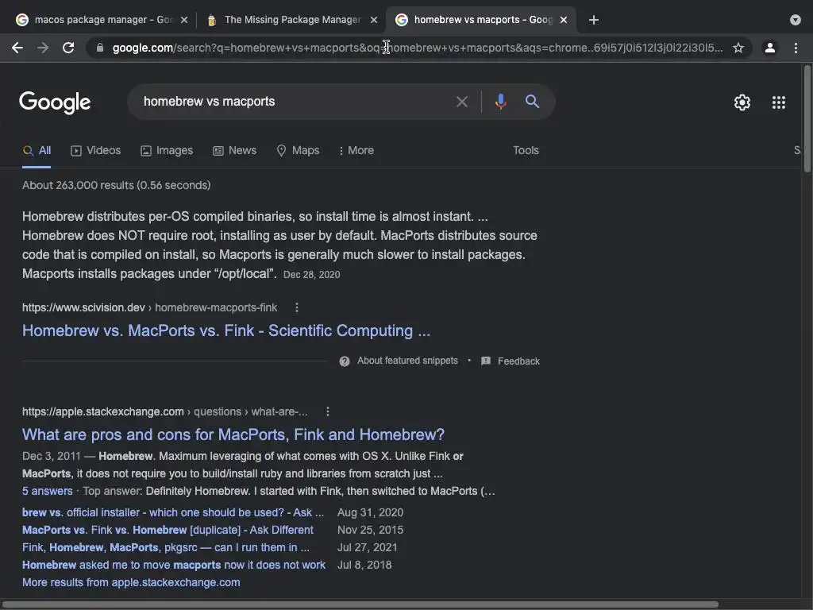Open the Google apps grid
813x610 pixels.
click(779, 102)
